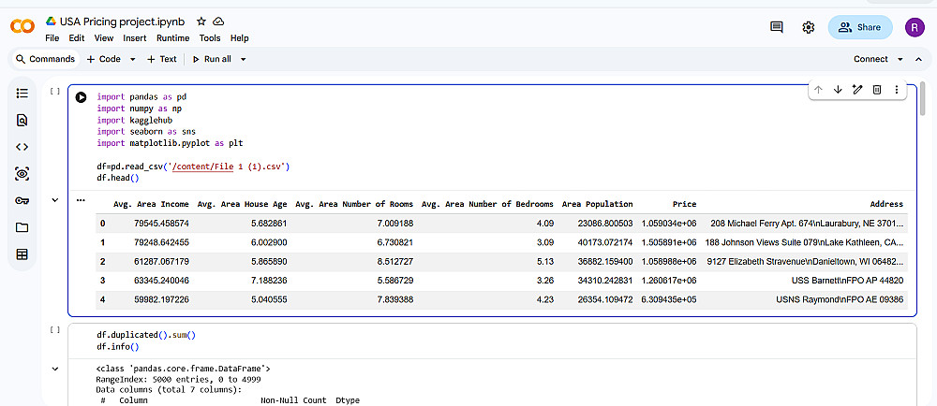This screenshot has width=937, height=406.
Task: Click the rooms value 8.512727
Action: pos(394,261)
